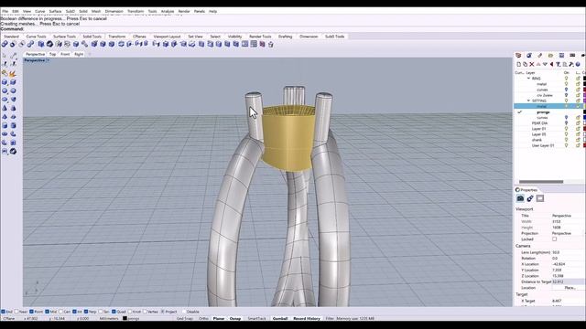This screenshot has height=329, width=586.
Task: Enable the Near object snap checkbox
Action: point(16,312)
